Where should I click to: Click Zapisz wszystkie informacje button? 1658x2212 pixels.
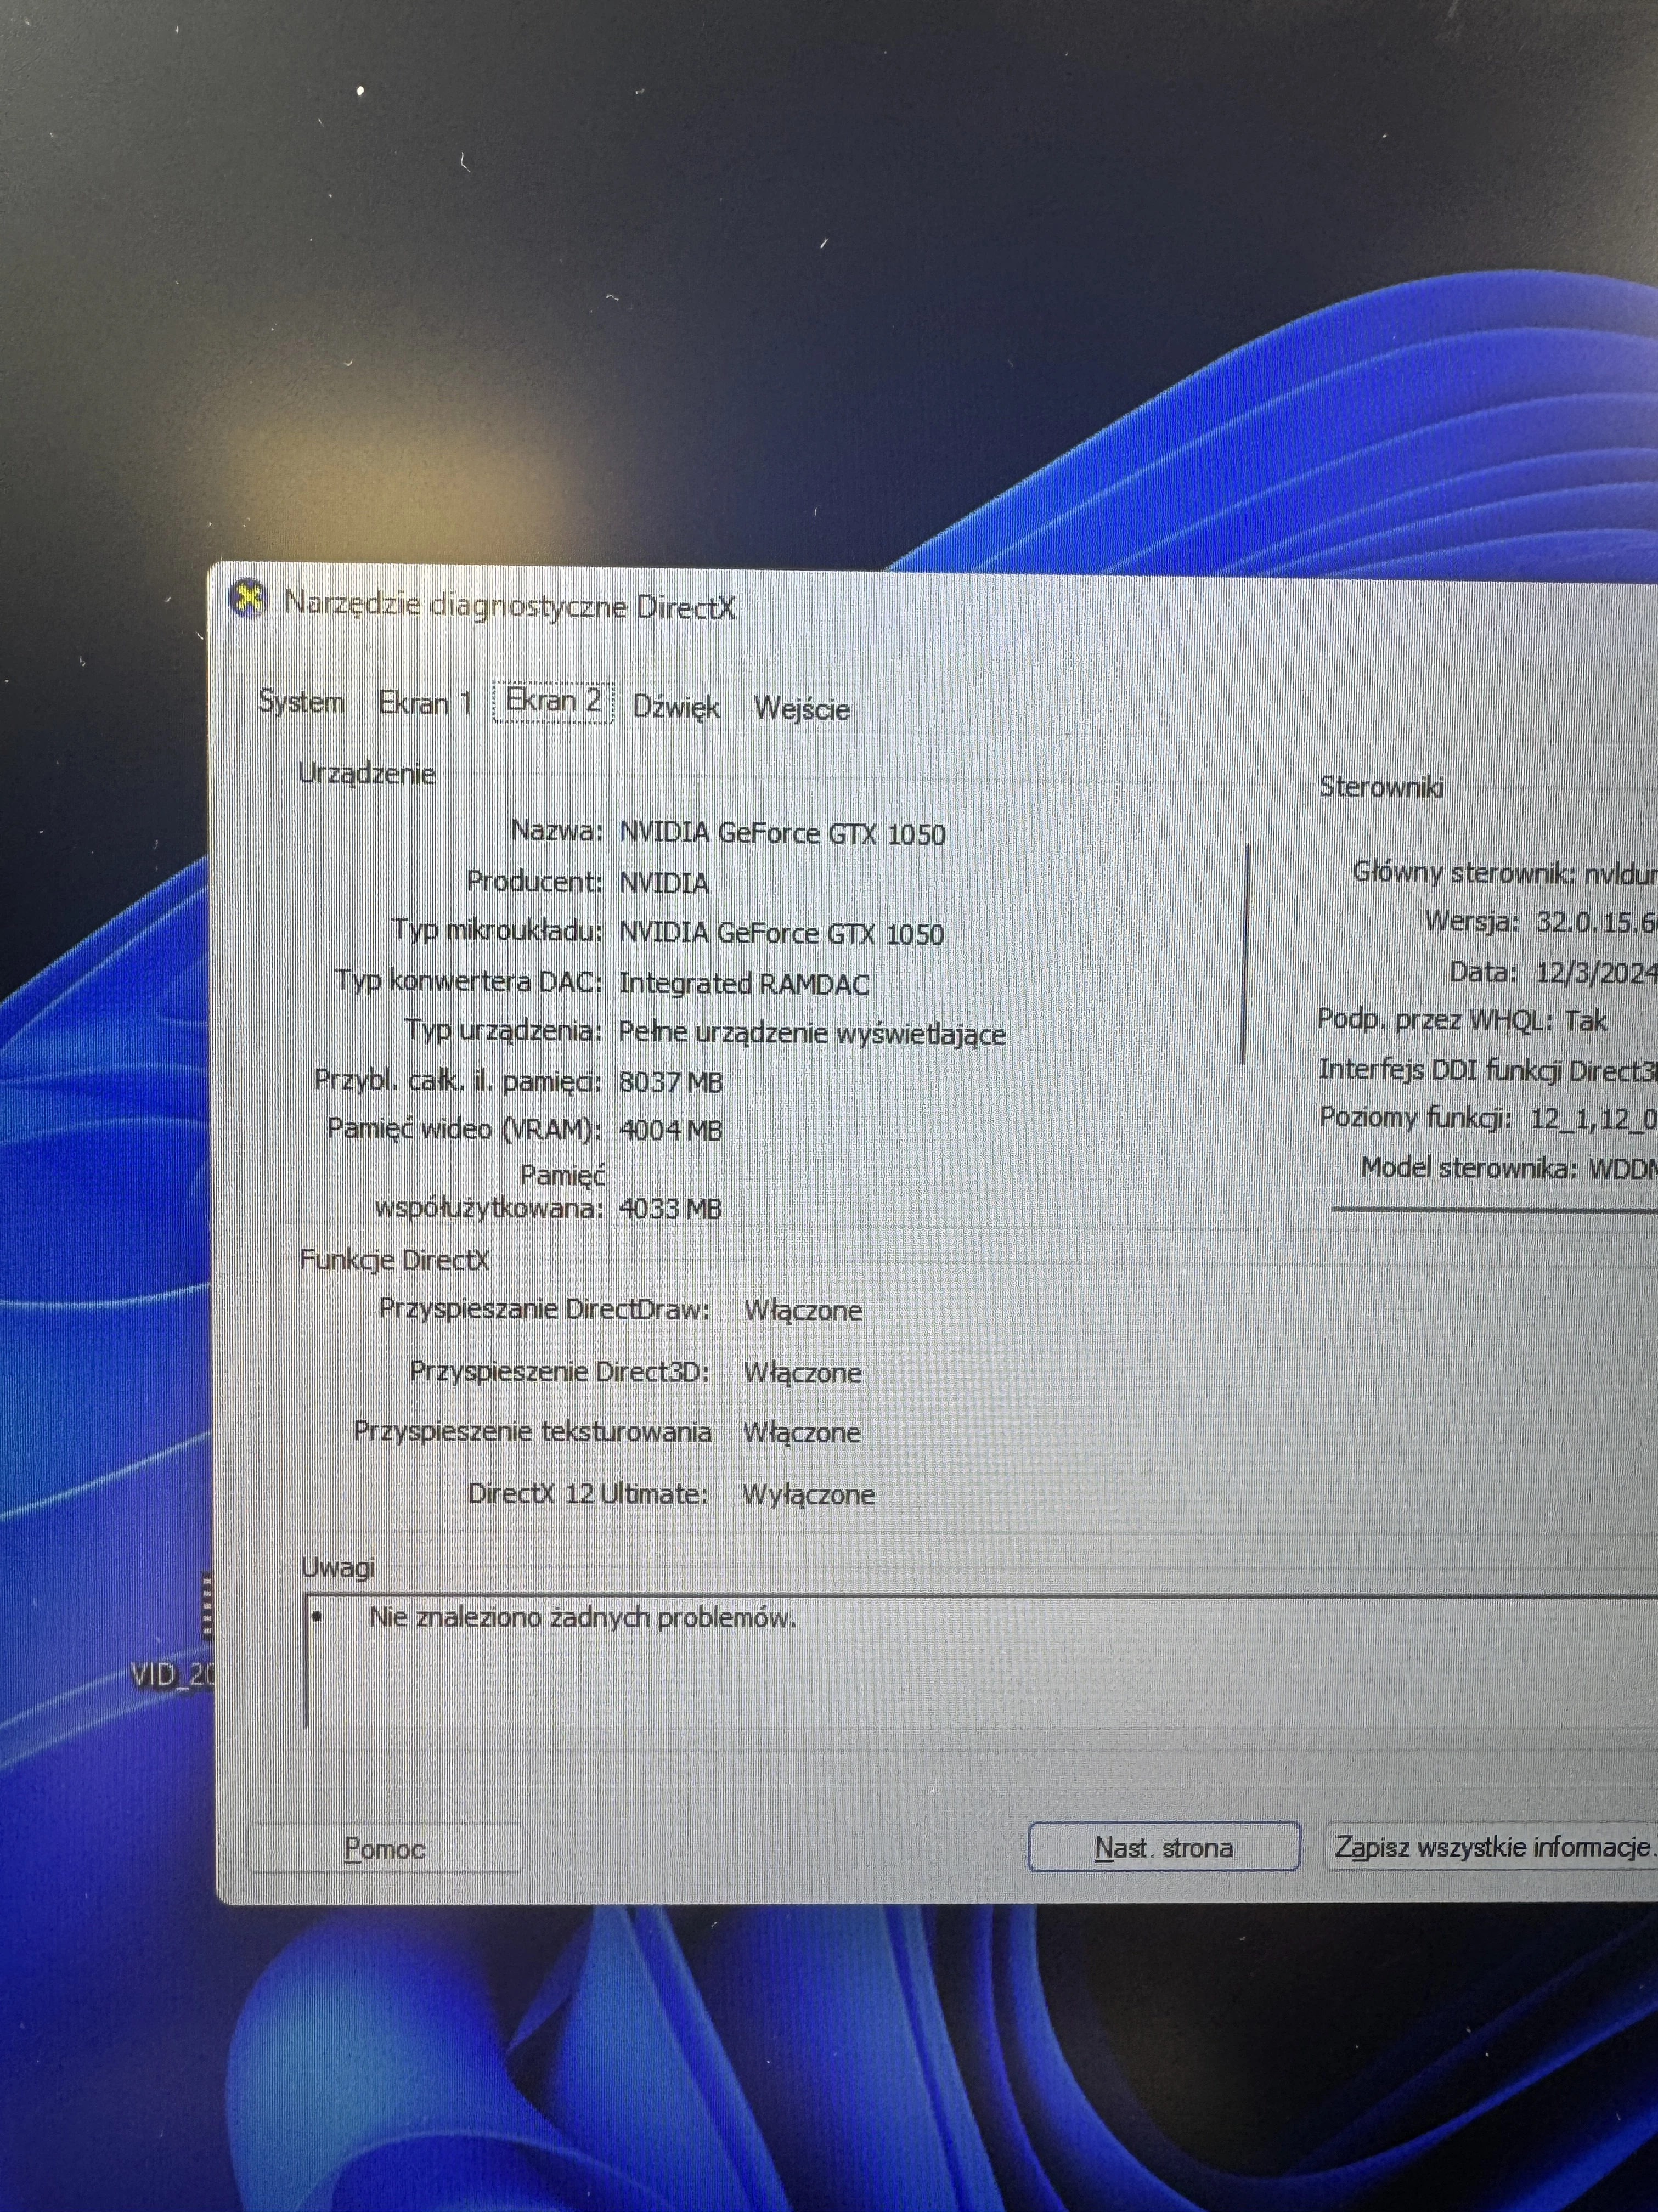1491,1846
